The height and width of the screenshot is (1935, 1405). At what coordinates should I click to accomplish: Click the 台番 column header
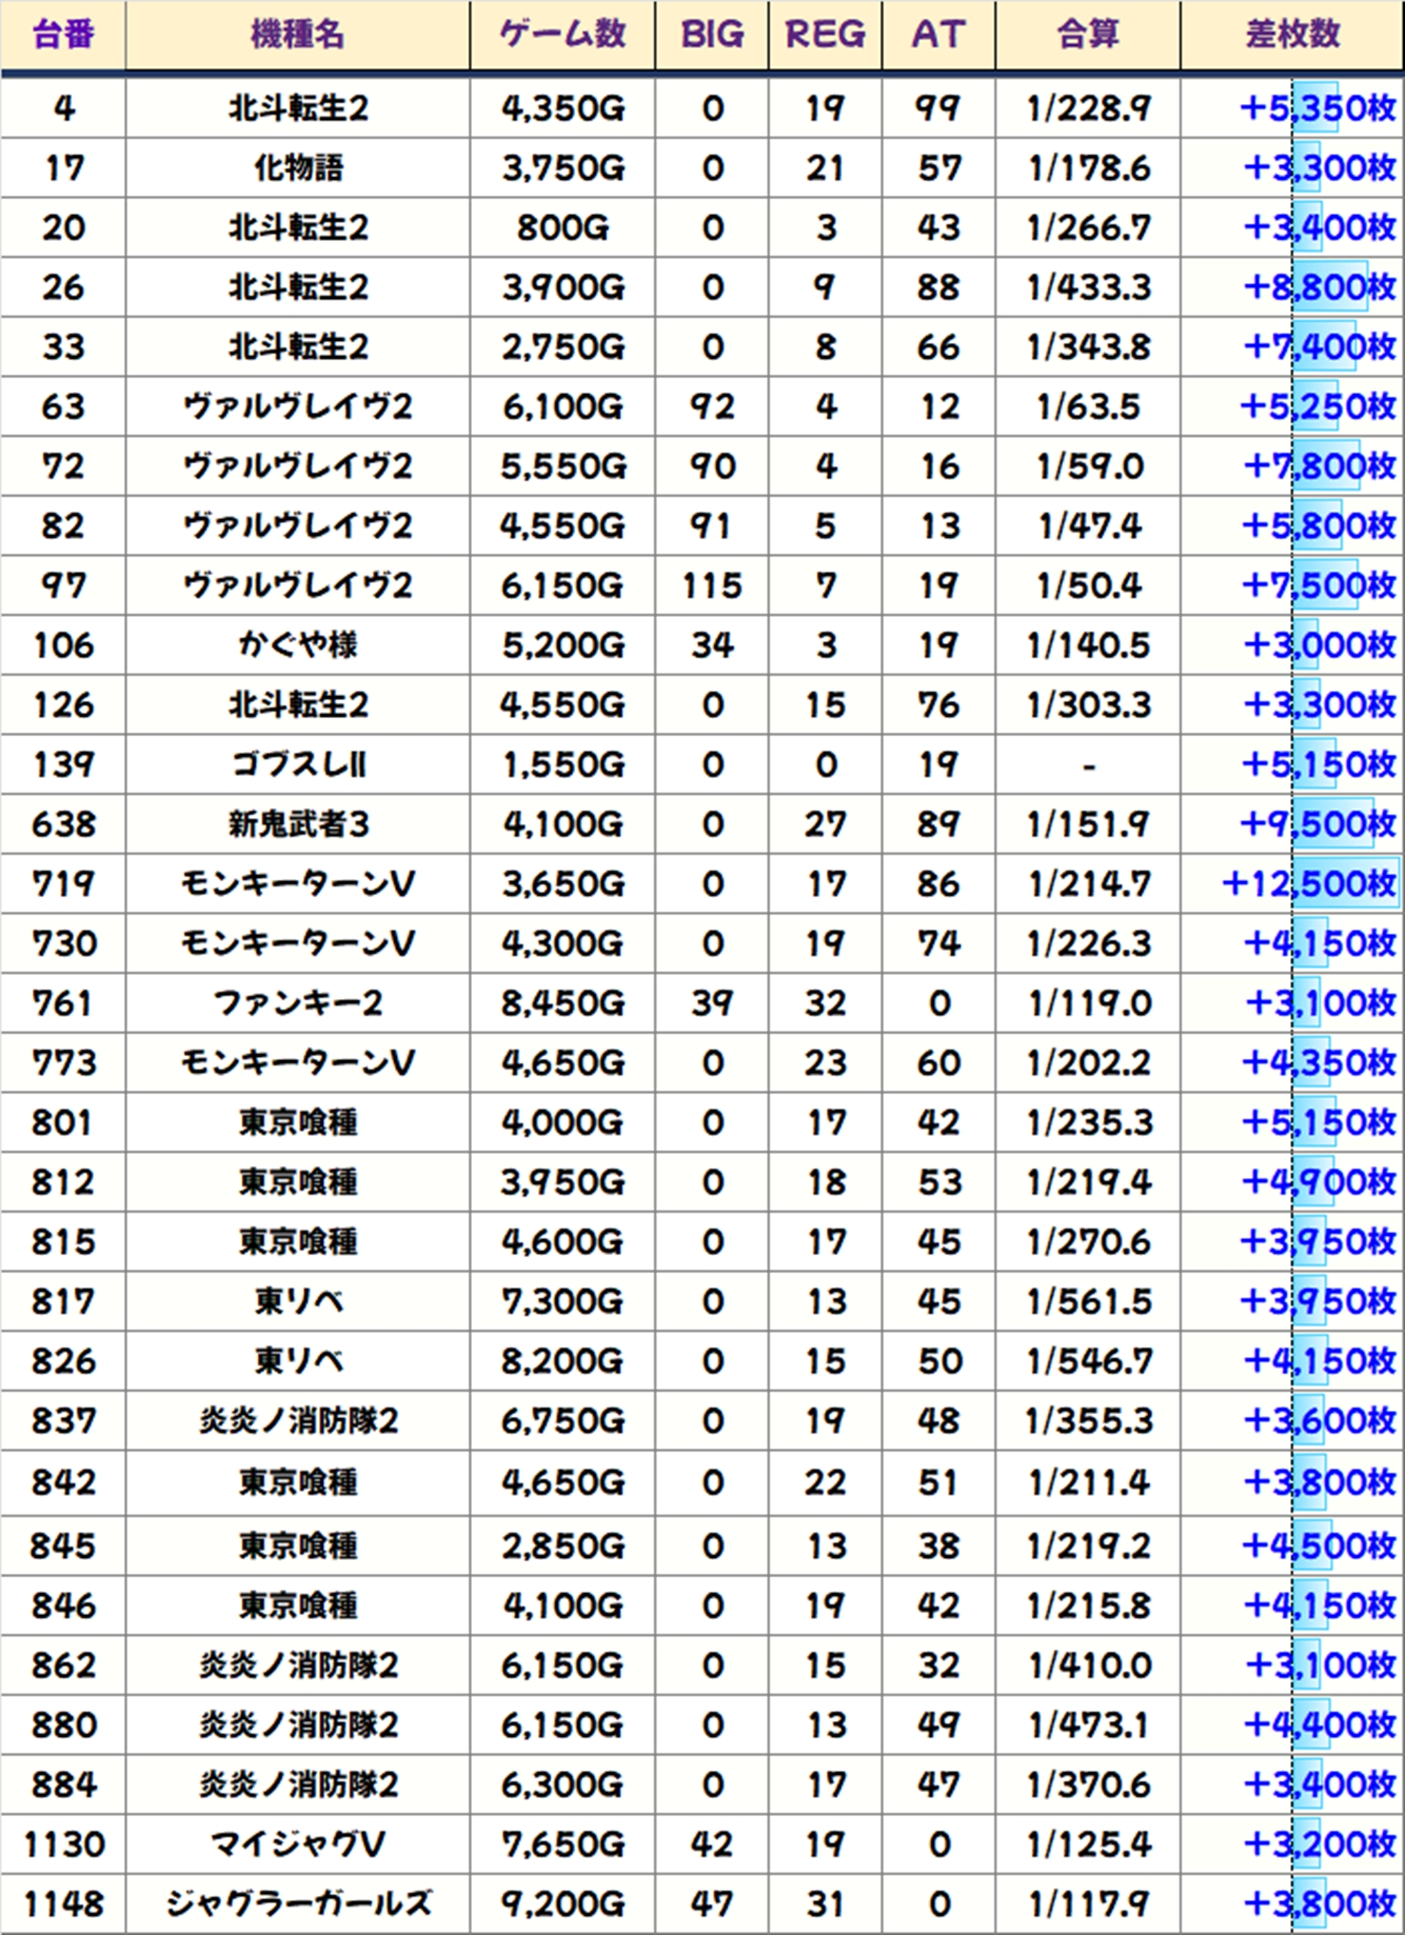(x=63, y=35)
